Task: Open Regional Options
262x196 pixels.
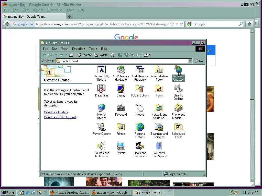Action: [x=140, y=131]
